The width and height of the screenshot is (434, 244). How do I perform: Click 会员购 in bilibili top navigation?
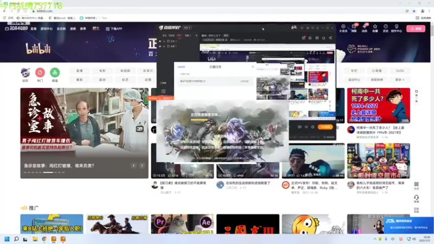(x=61, y=29)
